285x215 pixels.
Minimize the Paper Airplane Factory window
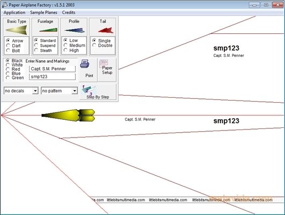click(254, 5)
